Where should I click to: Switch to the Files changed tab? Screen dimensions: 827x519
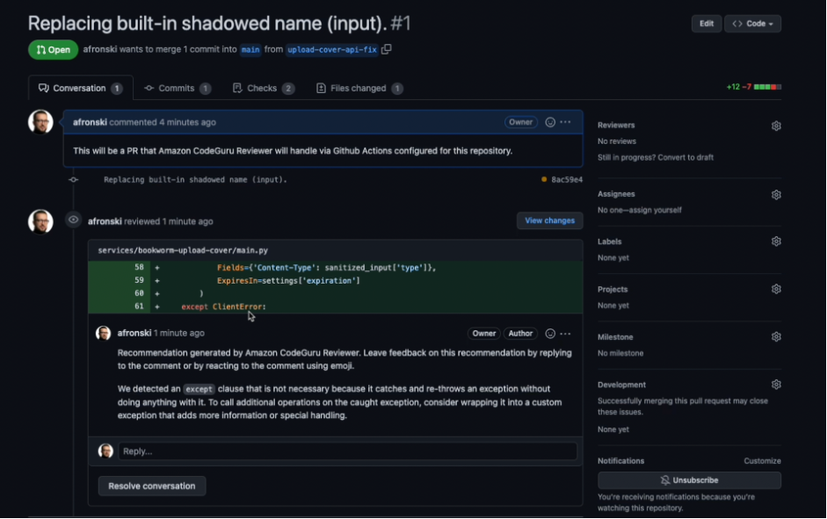[x=359, y=88]
